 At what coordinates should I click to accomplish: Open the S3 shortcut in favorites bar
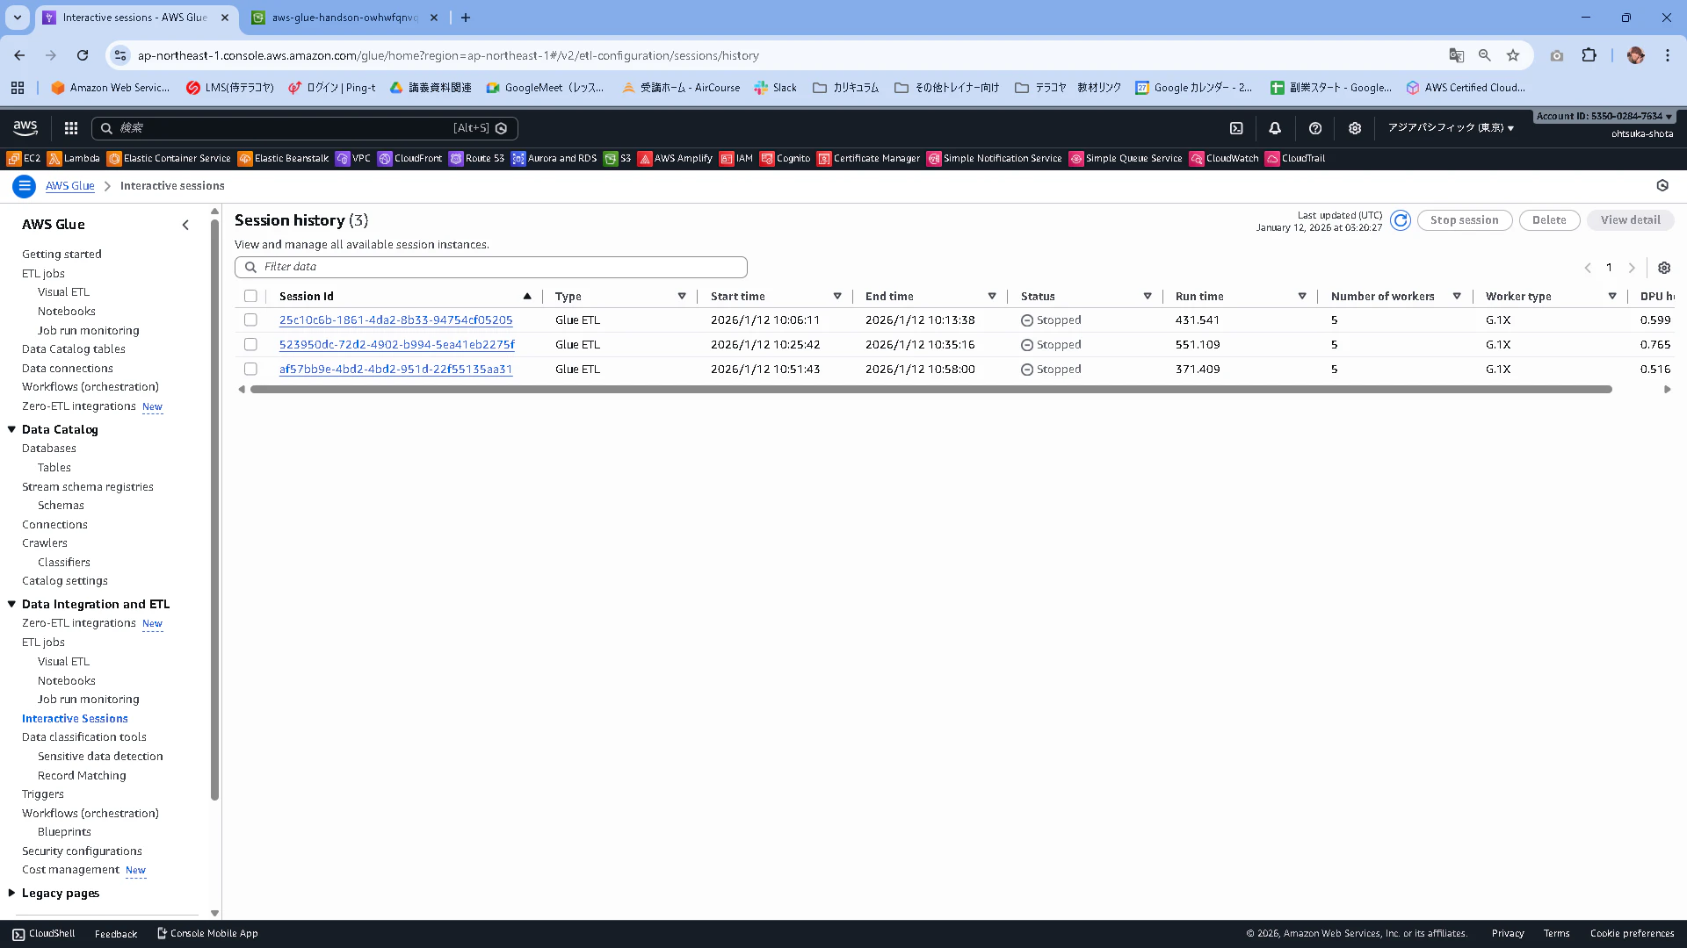(x=618, y=159)
